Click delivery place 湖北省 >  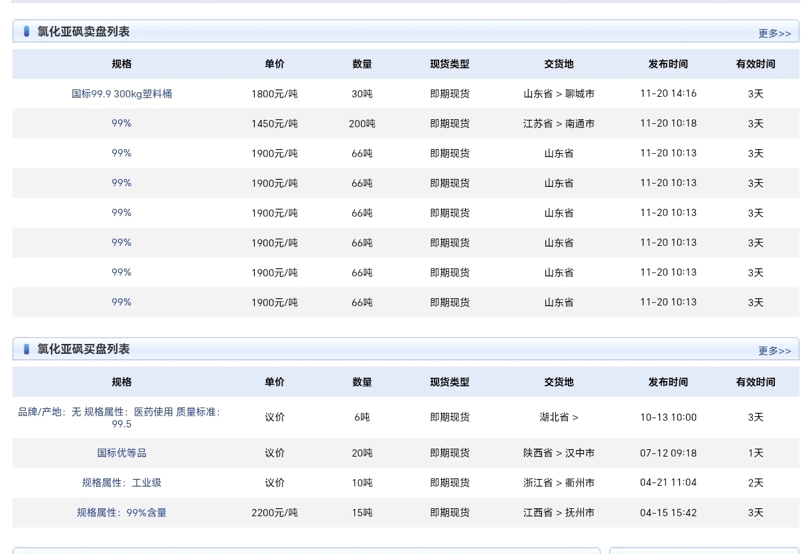(x=559, y=417)
